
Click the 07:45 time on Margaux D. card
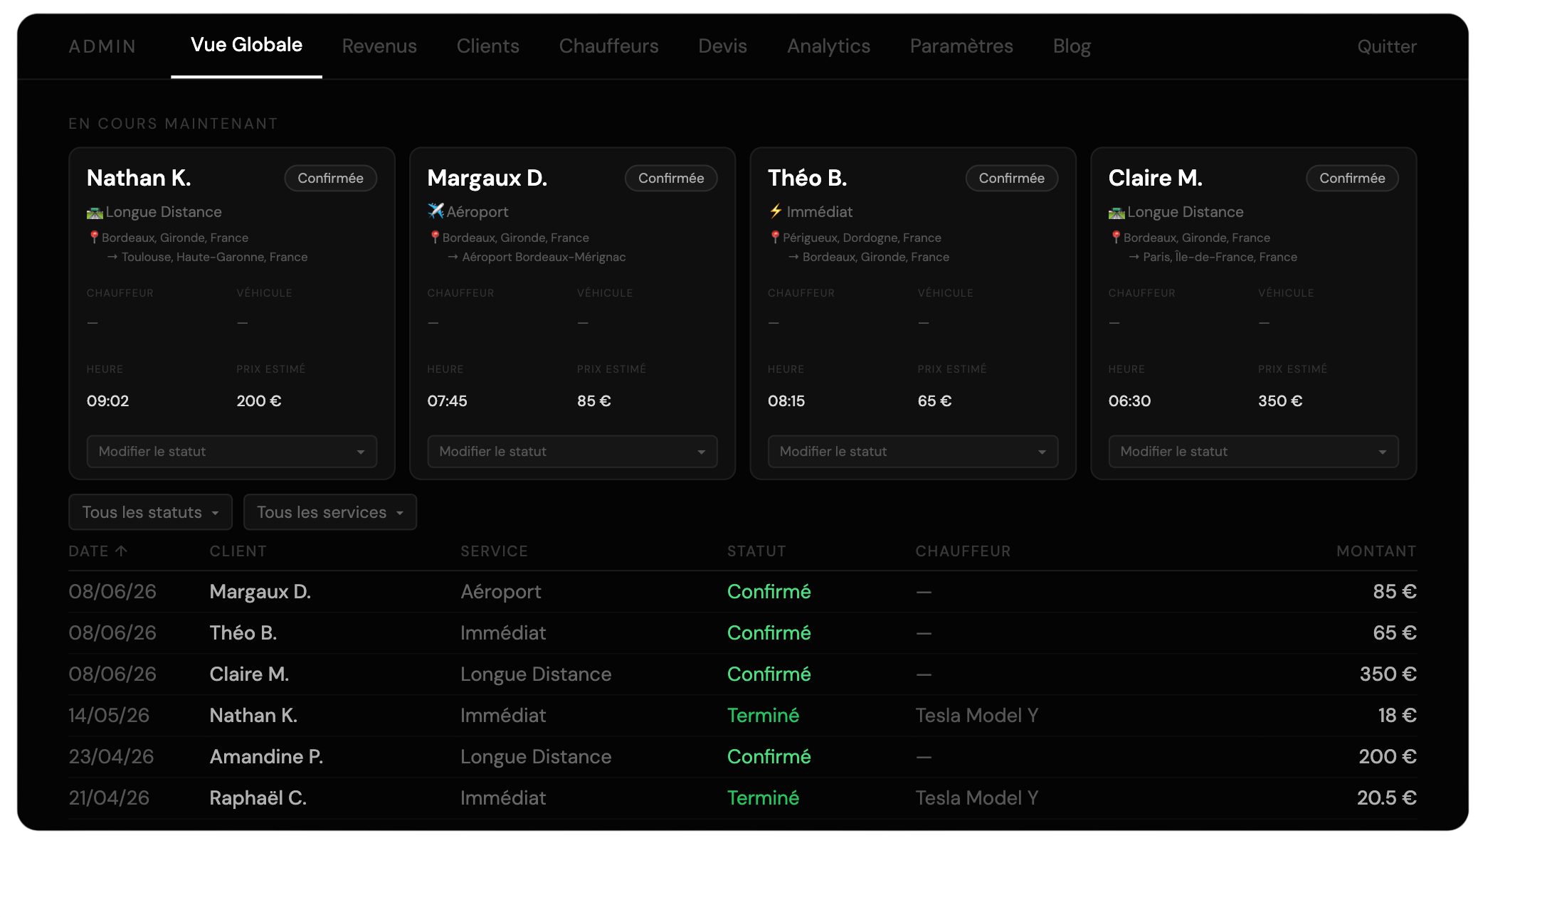tap(448, 401)
